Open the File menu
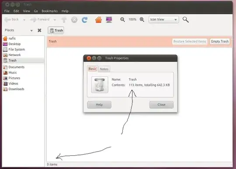Viewport: 236px width, 169px height. [x=7, y=11]
